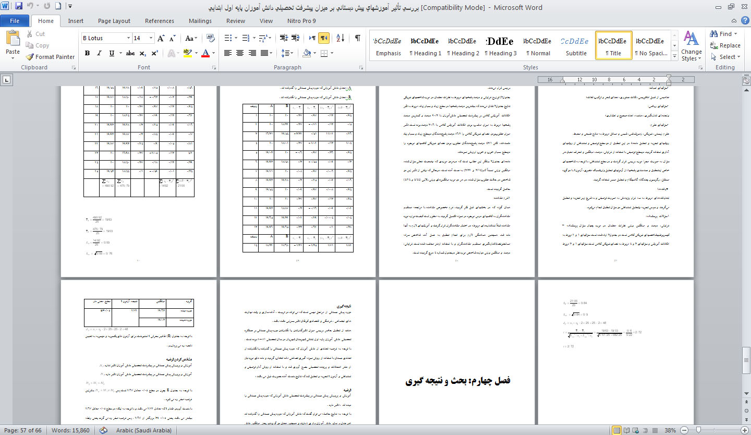751x435 pixels.
Task: Open Change Styles menu
Action: [691, 47]
